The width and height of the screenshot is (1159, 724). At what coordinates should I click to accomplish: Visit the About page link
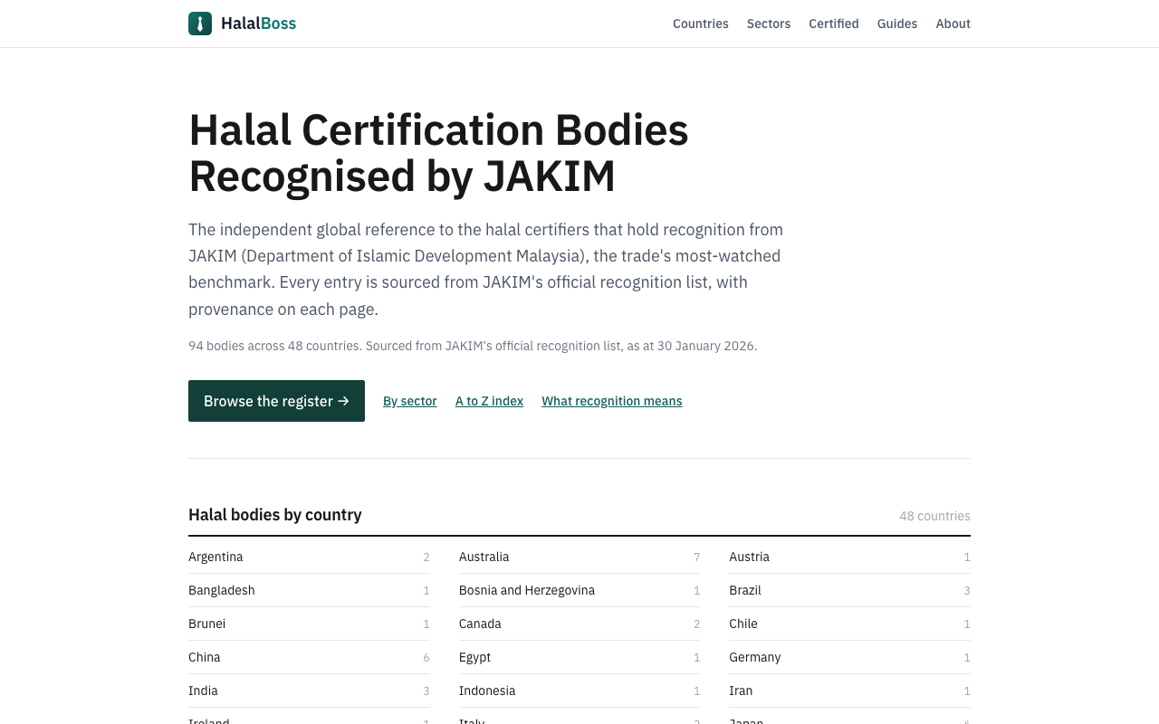(x=953, y=24)
